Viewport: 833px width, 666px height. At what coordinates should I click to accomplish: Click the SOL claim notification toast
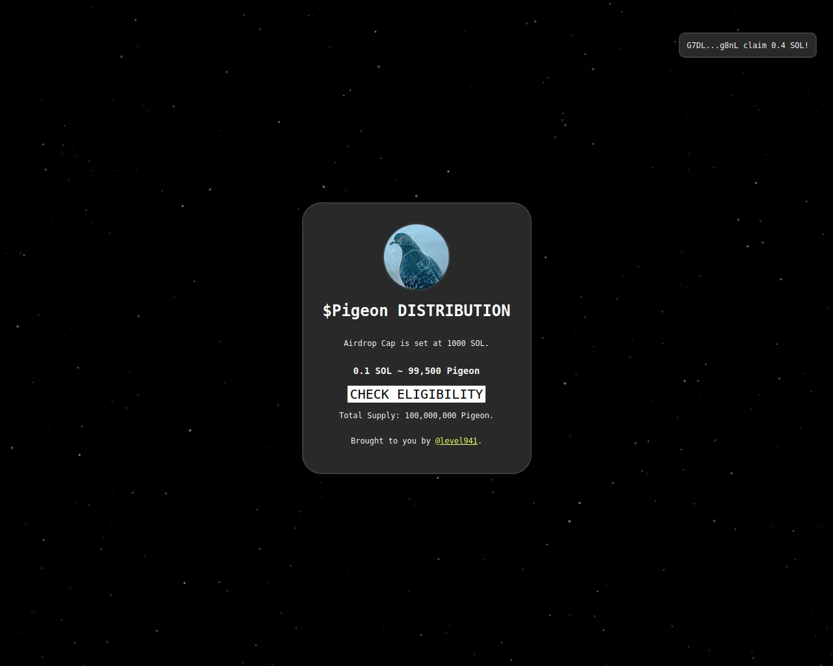tap(747, 46)
